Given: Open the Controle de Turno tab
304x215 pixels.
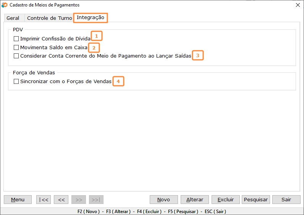Looking at the screenshot, I should [x=49, y=18].
